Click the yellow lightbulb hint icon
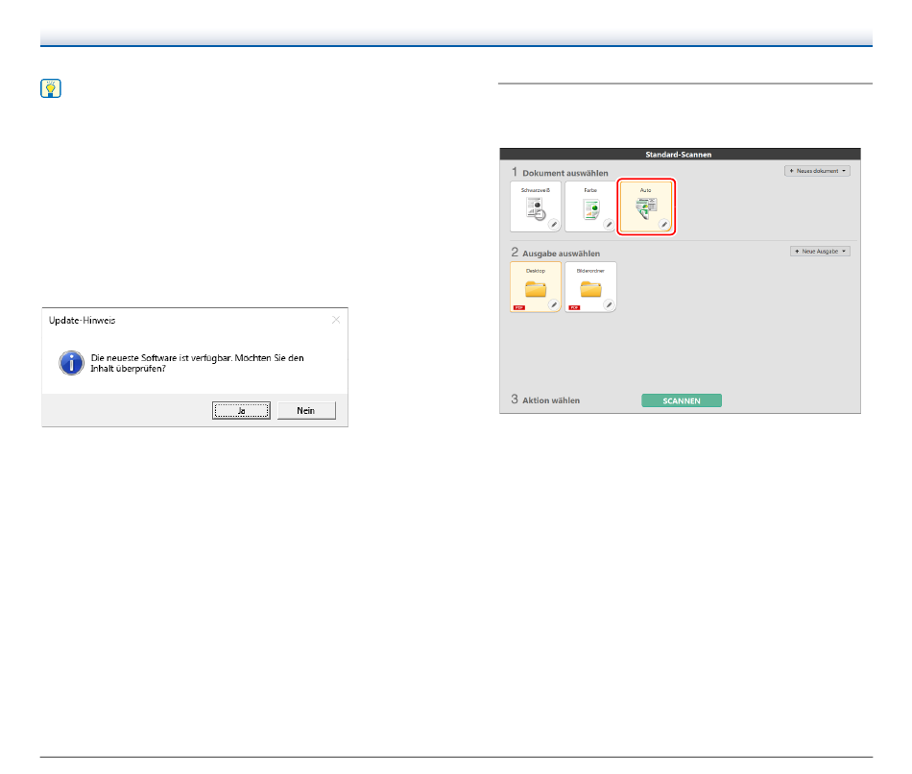912x774 pixels. click(x=51, y=89)
